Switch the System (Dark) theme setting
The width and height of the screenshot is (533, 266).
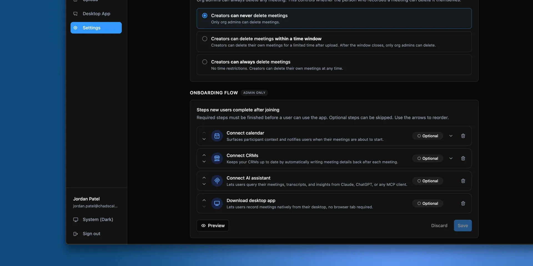pos(96,219)
